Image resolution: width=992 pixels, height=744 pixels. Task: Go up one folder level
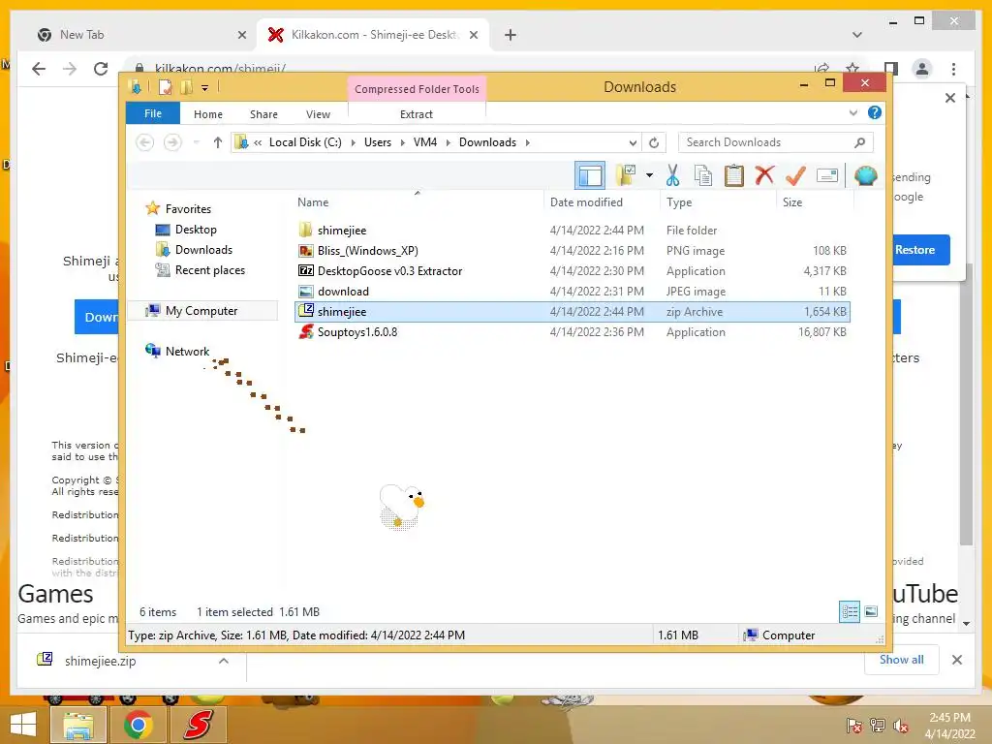[x=218, y=142]
